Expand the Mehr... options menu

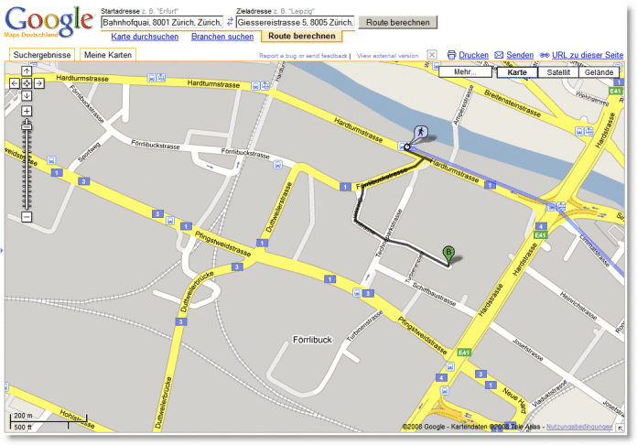click(x=465, y=71)
